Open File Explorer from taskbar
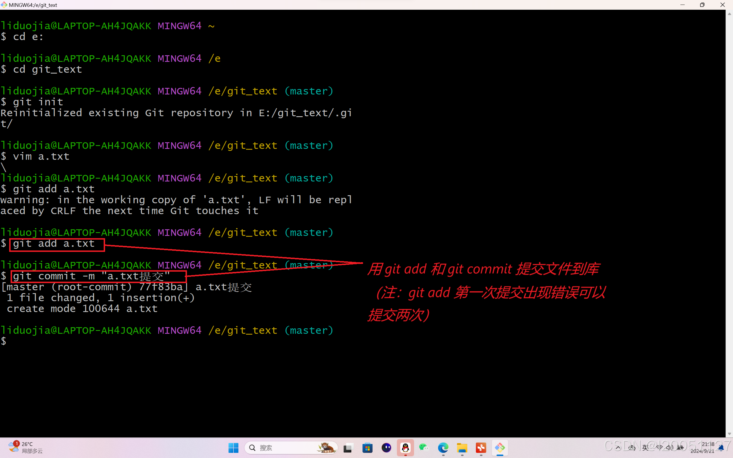The height and width of the screenshot is (458, 733). pyautogui.click(x=462, y=448)
